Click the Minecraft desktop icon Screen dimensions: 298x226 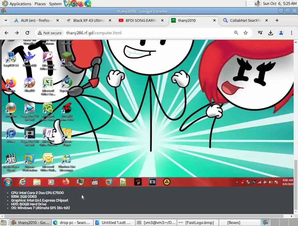(x=67, y=59)
